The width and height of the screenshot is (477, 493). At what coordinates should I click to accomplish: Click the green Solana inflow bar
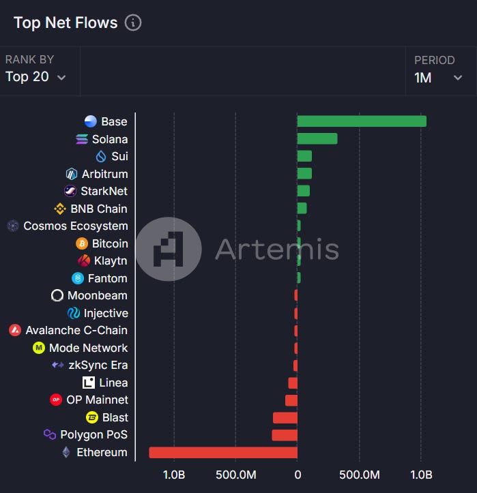click(x=317, y=138)
